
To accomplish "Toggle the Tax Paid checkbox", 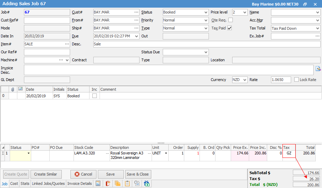I will coord(229,28).
